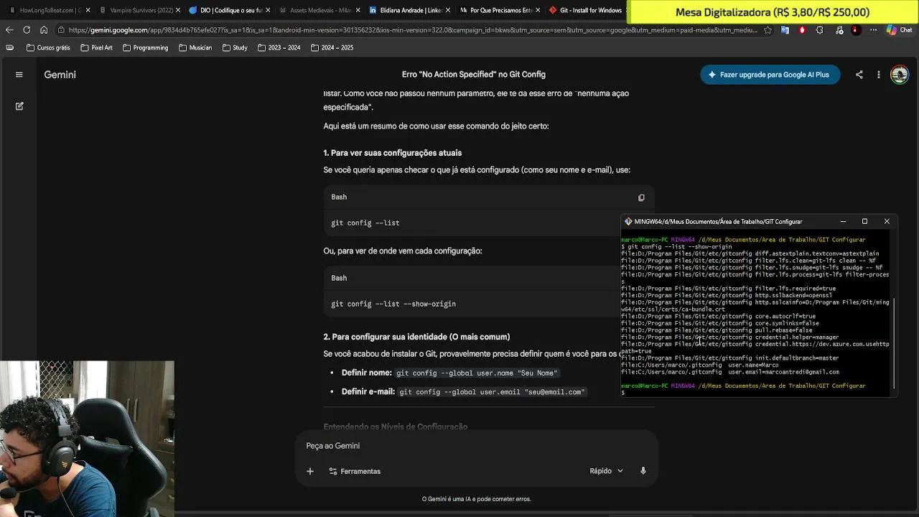
Task: Click the keyboard icon left of bookmarks
Action: point(9,47)
